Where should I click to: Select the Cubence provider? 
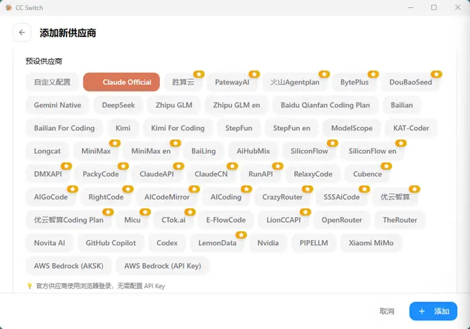pyautogui.click(x=367, y=174)
